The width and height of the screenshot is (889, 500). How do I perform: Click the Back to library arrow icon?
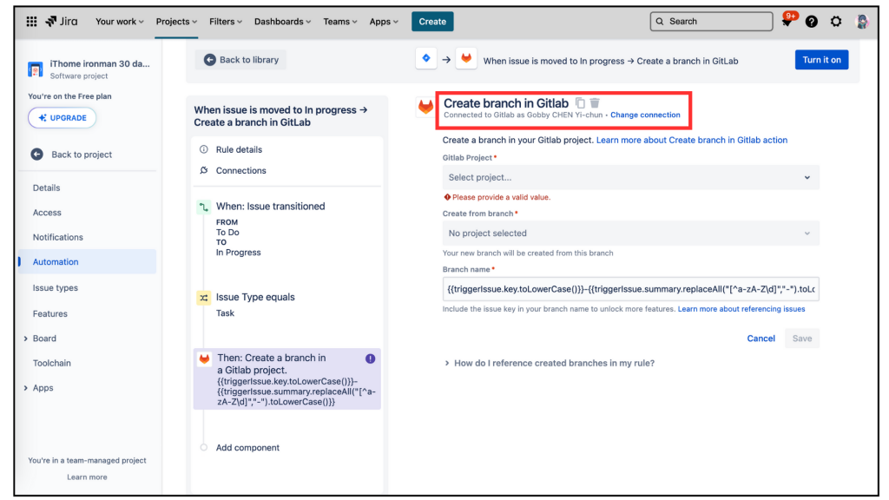click(210, 60)
